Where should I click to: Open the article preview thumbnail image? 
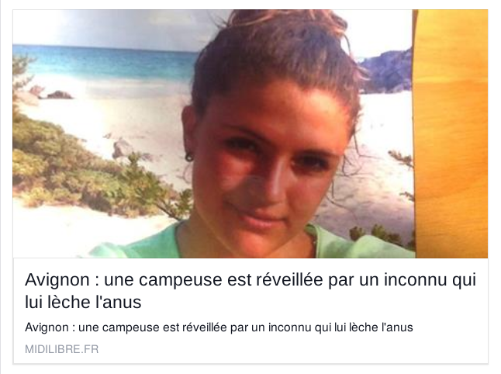coord(250,133)
